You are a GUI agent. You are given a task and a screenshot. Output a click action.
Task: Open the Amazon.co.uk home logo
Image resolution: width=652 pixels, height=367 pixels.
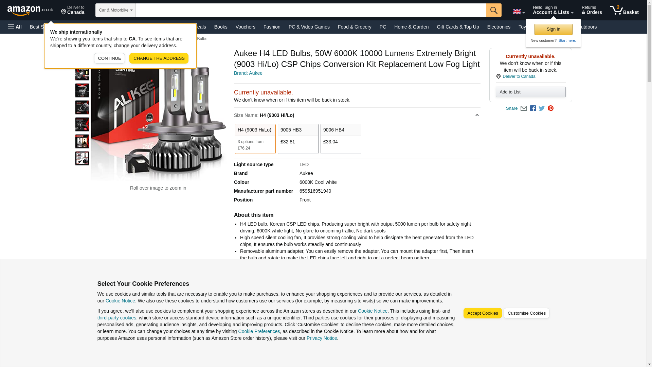30,10
